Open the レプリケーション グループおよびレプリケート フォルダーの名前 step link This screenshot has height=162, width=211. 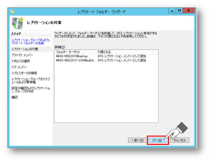(x=31, y=42)
